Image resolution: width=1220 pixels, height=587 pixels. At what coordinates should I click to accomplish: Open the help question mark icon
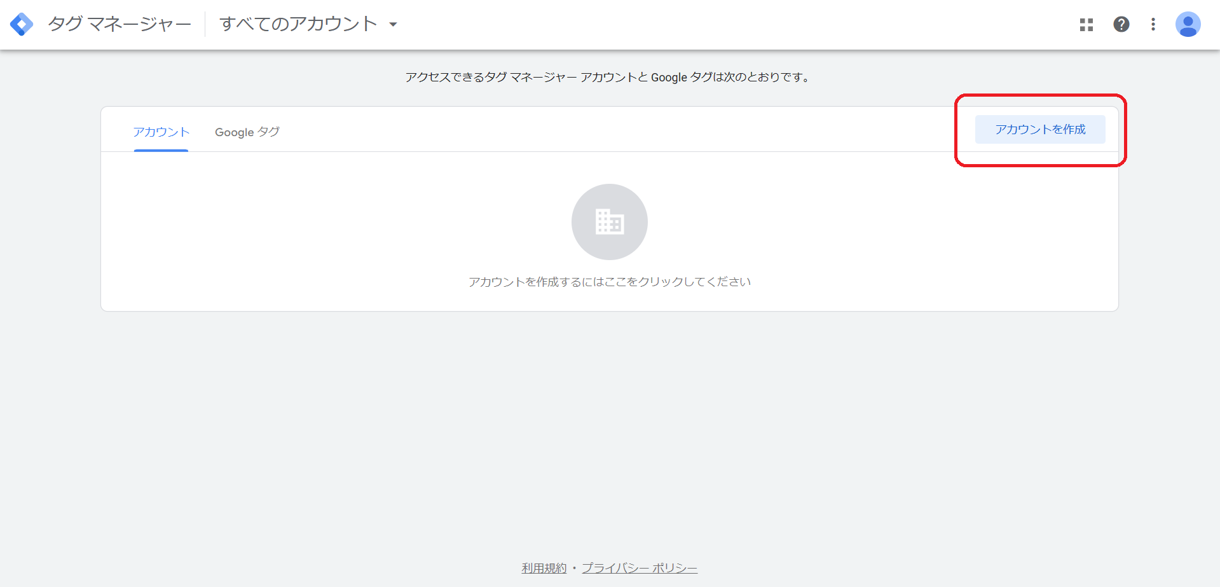click(1121, 24)
